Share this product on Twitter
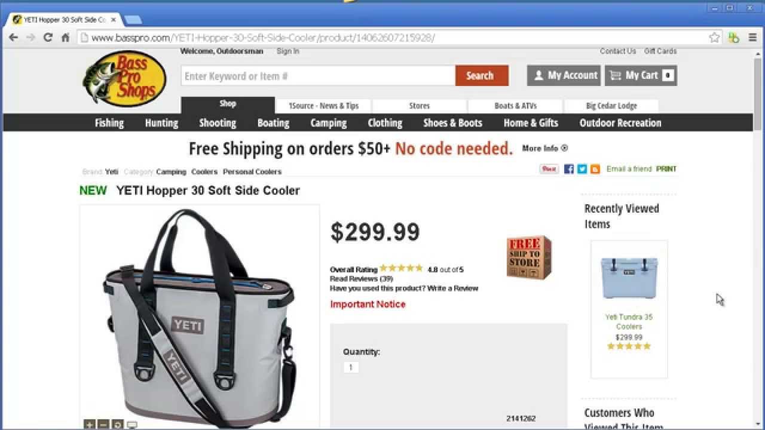Image resolution: width=765 pixels, height=430 pixels. tap(582, 169)
